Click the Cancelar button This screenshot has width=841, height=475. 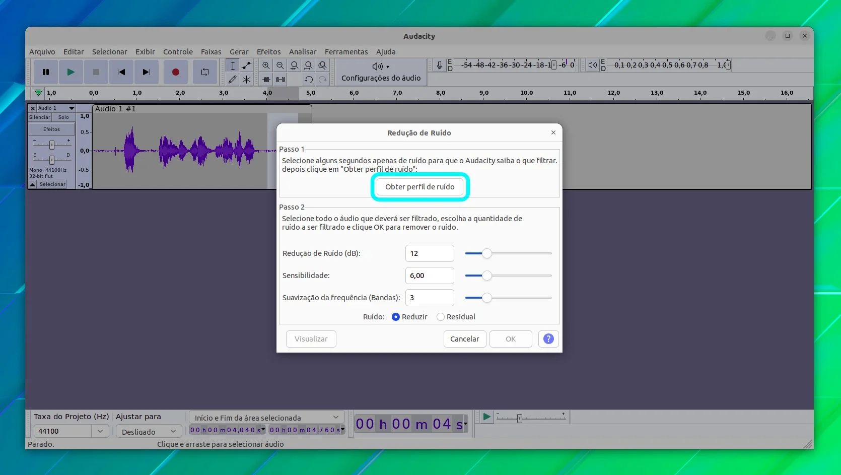click(464, 339)
